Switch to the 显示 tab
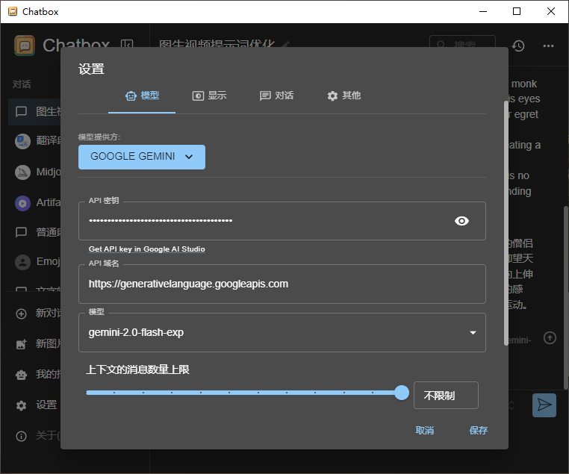 (x=209, y=96)
